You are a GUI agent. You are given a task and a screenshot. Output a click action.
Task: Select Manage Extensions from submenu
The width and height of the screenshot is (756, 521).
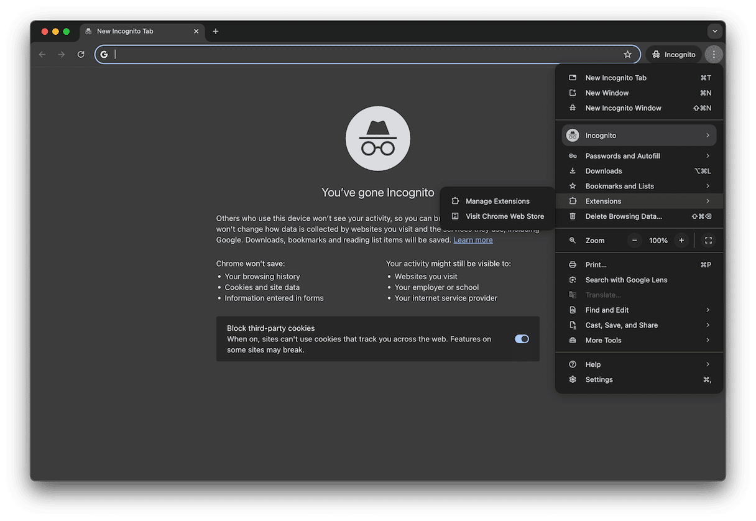497,201
